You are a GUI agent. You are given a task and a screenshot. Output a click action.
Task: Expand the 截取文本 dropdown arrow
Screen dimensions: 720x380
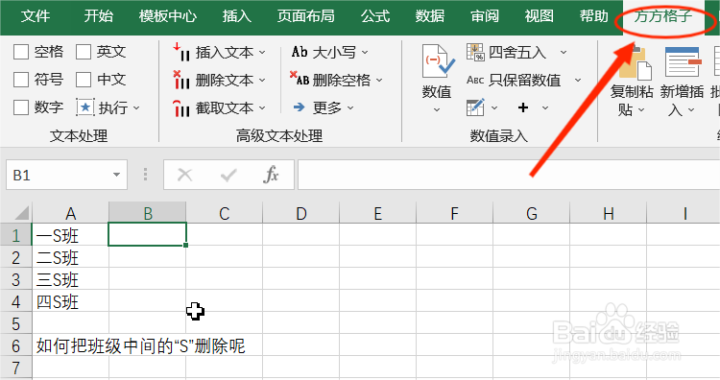[x=262, y=108]
